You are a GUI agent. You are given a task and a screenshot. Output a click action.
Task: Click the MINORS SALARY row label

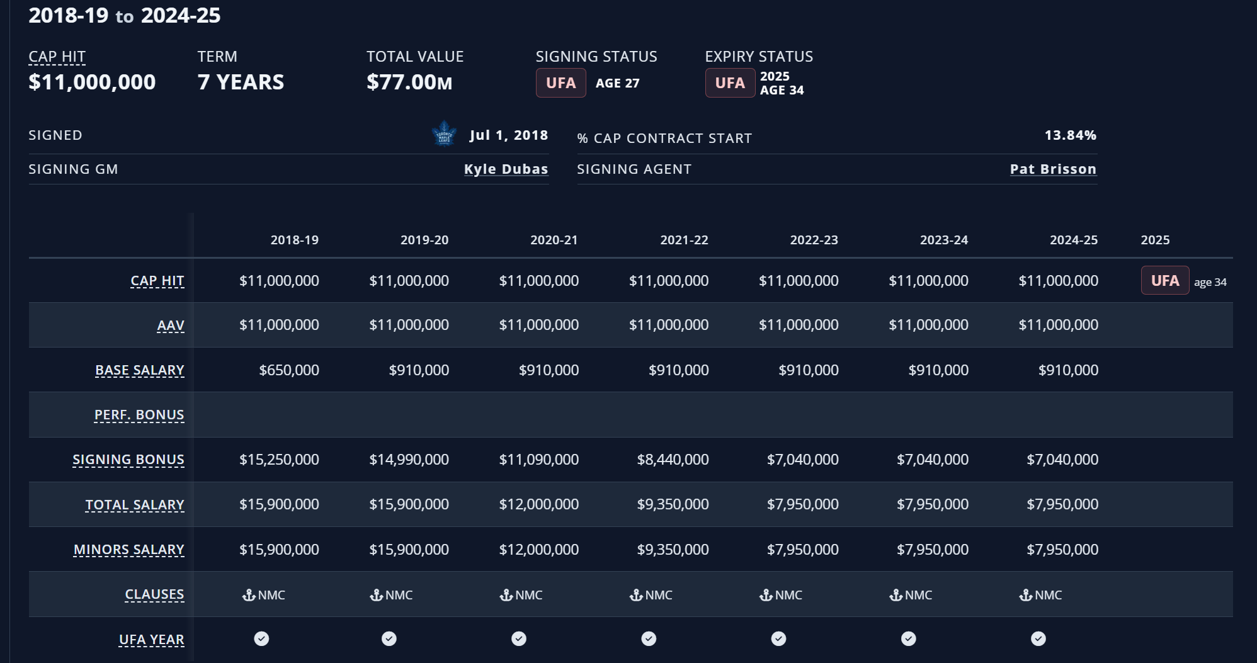click(129, 550)
